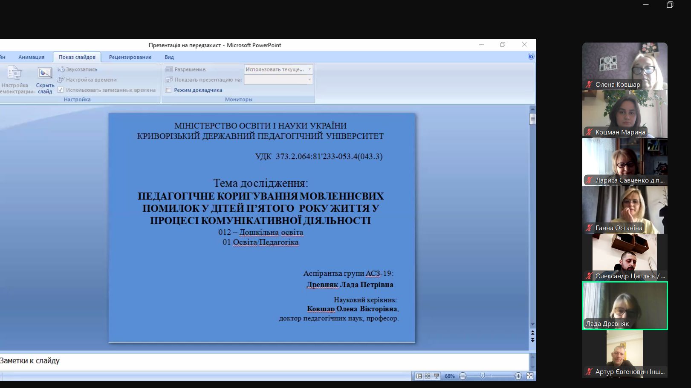Switch to the Вид ribbon tab
Viewport: 691px width, 388px height.
pyautogui.click(x=169, y=57)
